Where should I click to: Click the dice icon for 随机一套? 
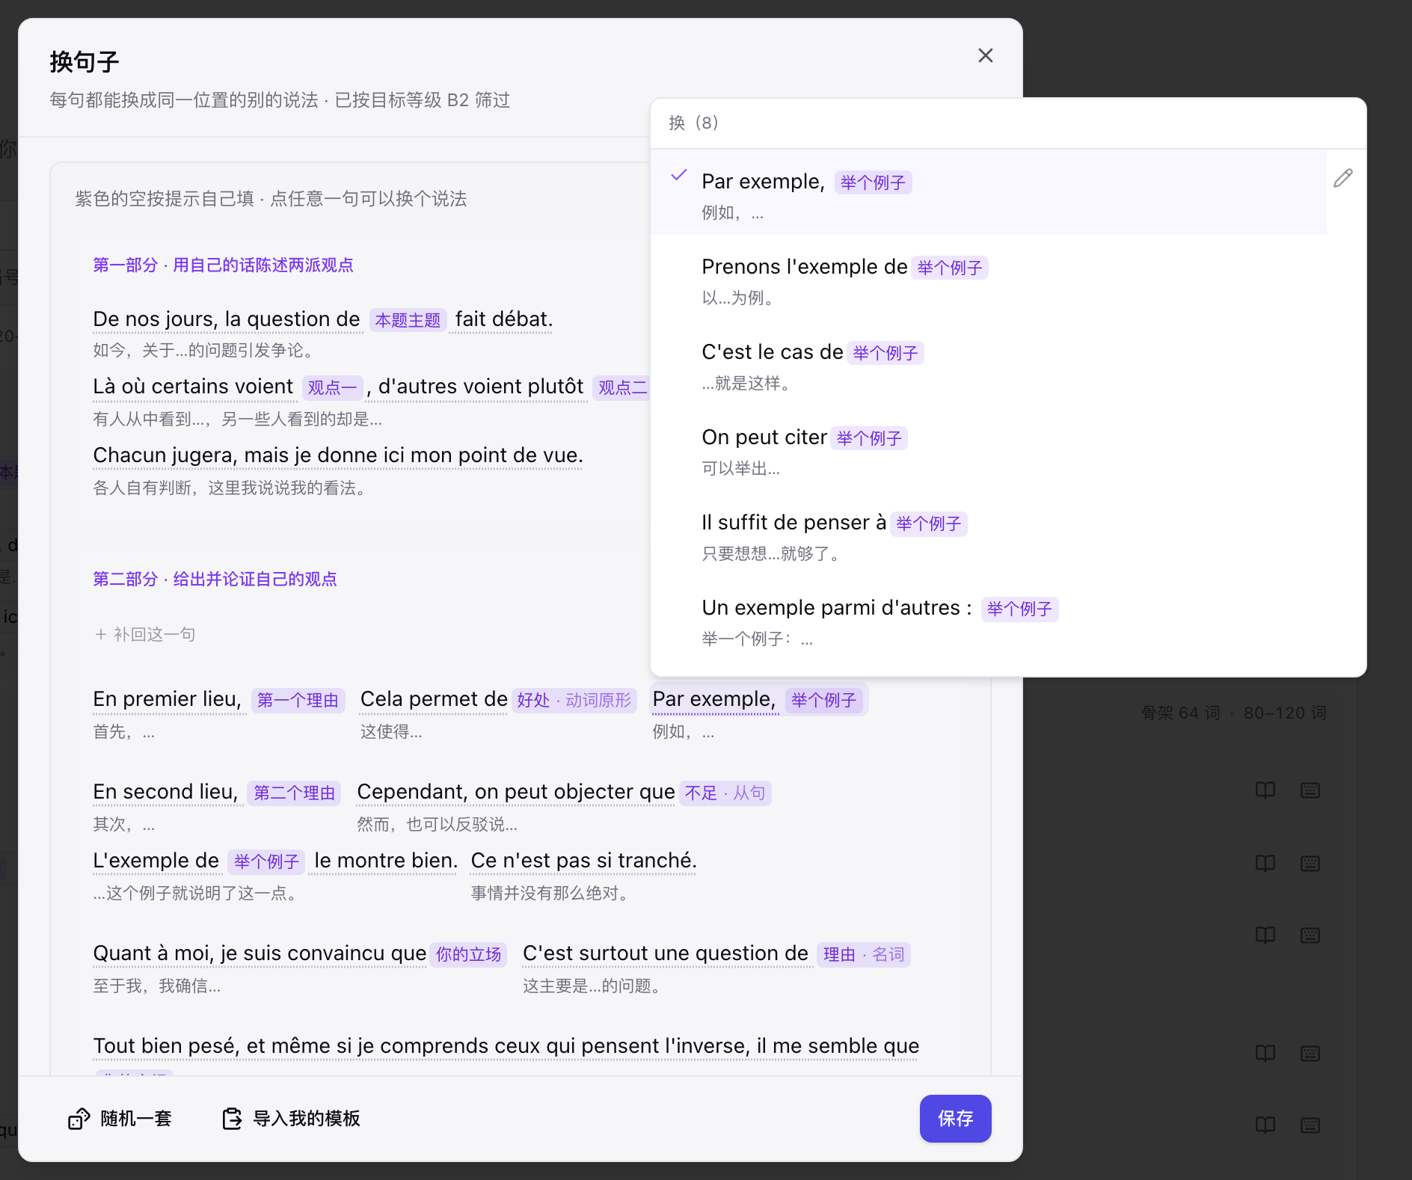(x=79, y=1119)
